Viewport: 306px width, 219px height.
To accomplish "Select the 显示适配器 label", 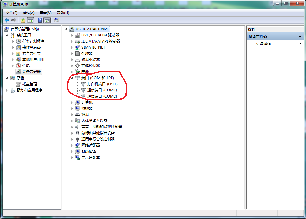I will (x=91, y=158).
